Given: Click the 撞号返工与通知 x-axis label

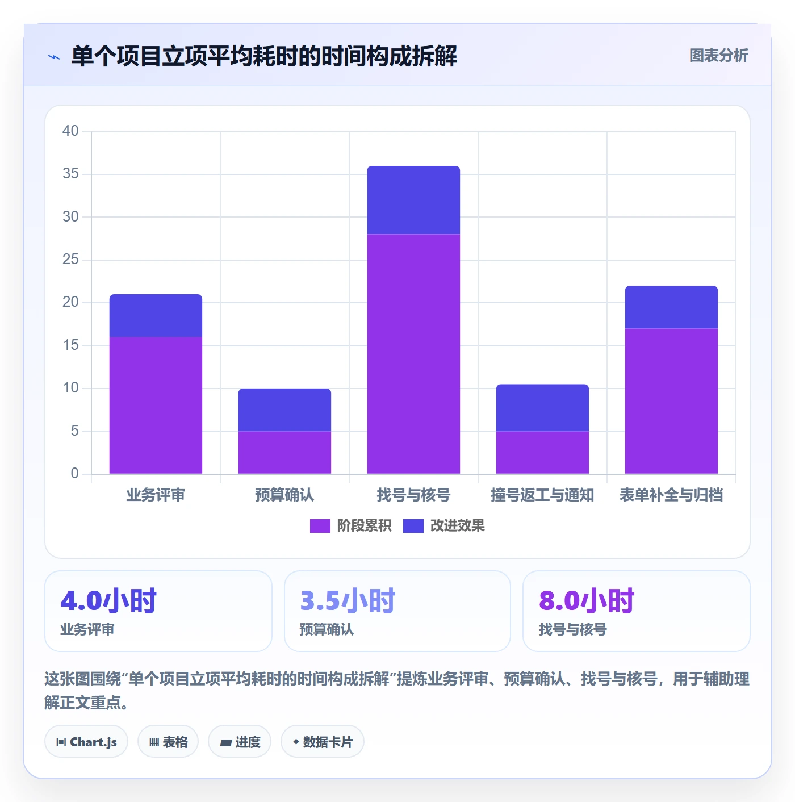Looking at the screenshot, I should [x=542, y=495].
